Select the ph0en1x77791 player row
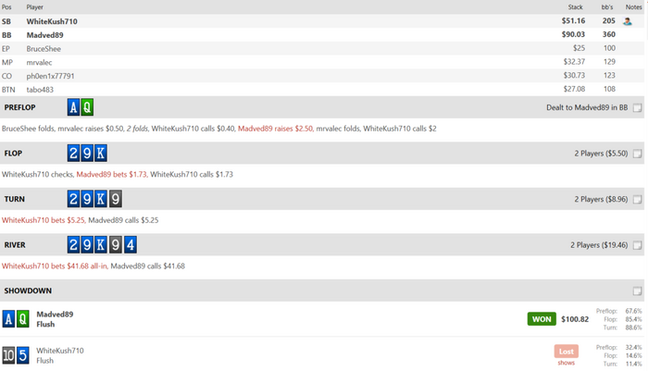Viewport: 648px width, 371px height. point(322,76)
